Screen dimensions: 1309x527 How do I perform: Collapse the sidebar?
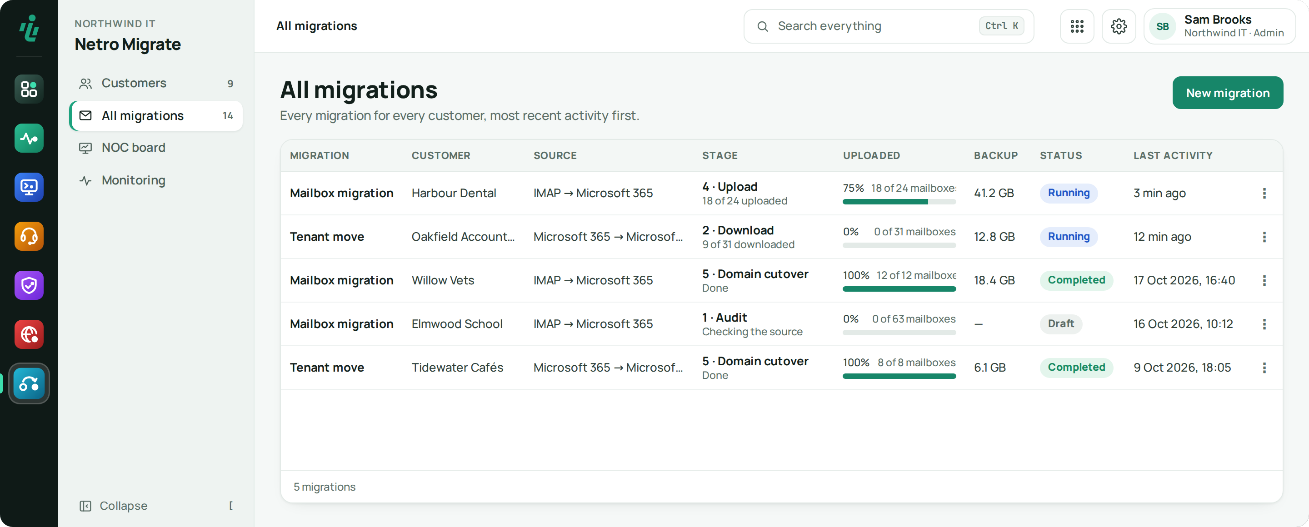(156, 506)
